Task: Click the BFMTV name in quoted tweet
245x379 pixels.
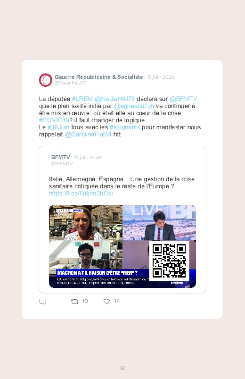Action: click(x=61, y=157)
